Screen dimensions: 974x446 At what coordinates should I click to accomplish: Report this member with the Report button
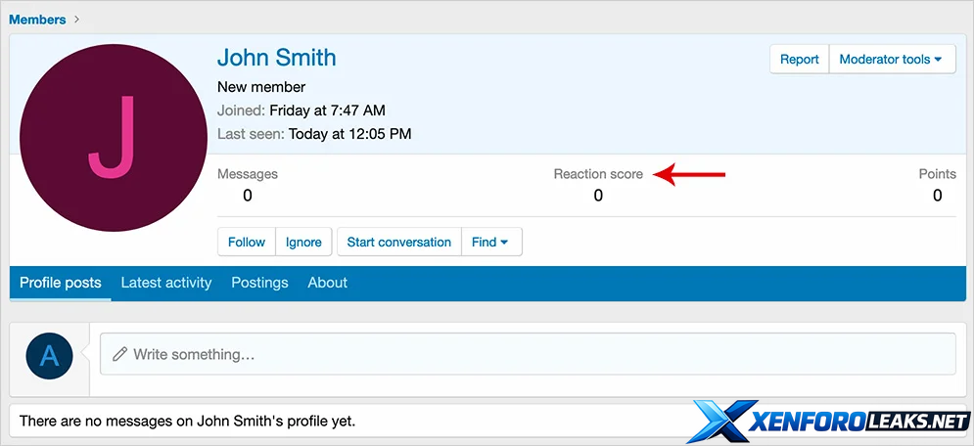[x=799, y=60]
